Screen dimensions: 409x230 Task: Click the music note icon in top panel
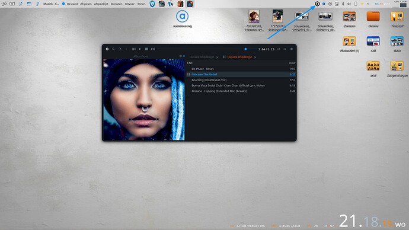(x=37, y=4)
